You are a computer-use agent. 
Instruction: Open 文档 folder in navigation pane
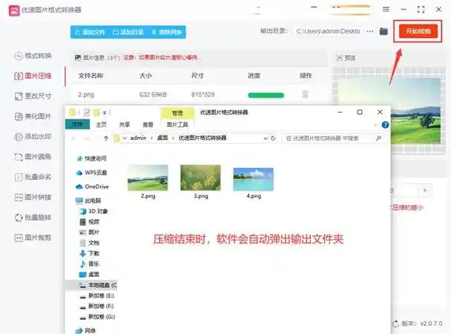pos(90,243)
